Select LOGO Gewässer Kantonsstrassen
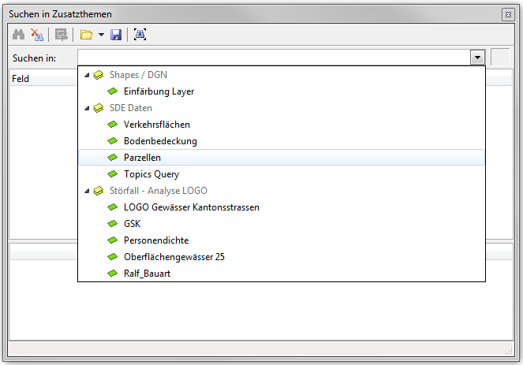The height and width of the screenshot is (365, 523). pyautogui.click(x=191, y=207)
